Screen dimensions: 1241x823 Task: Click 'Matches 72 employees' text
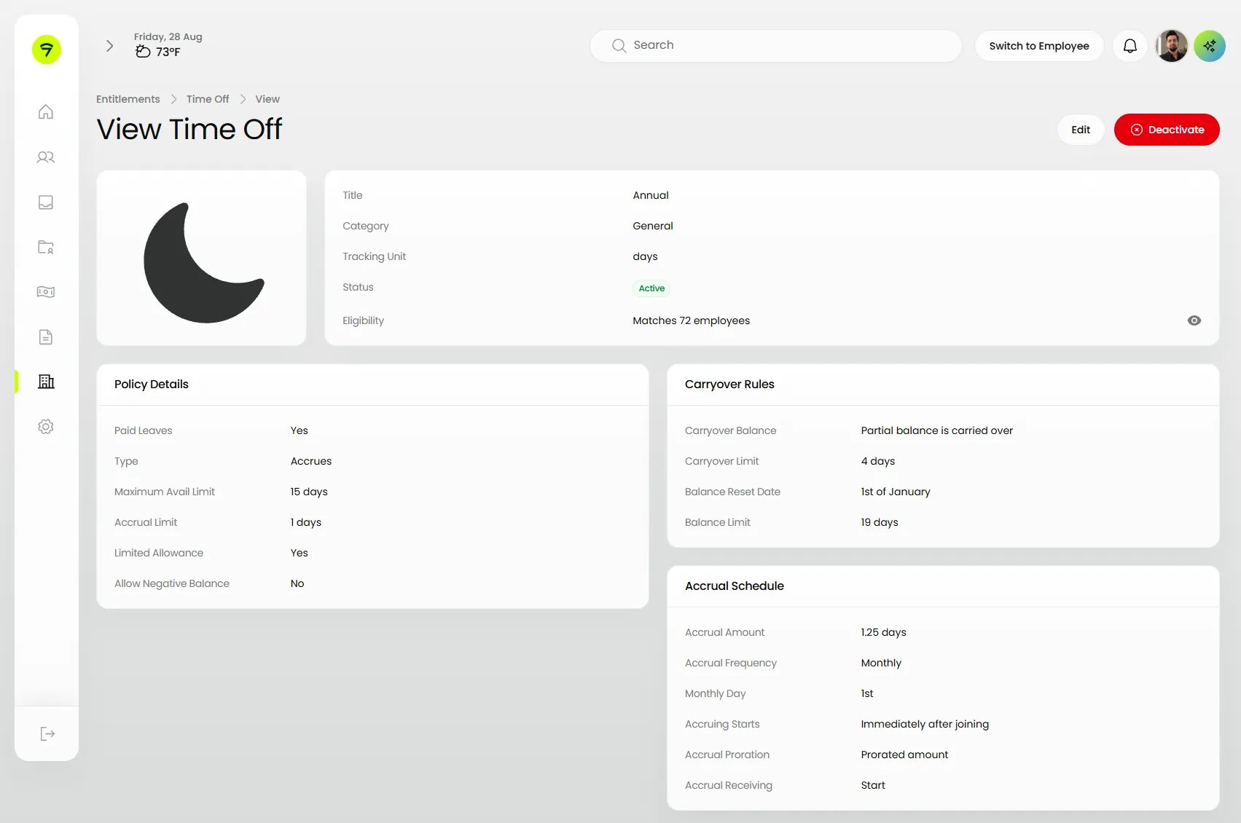pyautogui.click(x=691, y=320)
